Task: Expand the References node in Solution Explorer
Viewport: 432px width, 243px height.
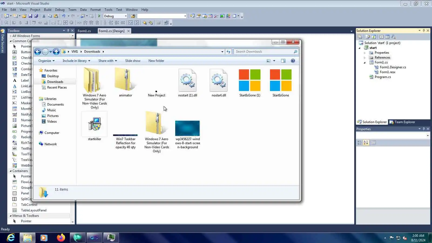Action: pos(364,58)
